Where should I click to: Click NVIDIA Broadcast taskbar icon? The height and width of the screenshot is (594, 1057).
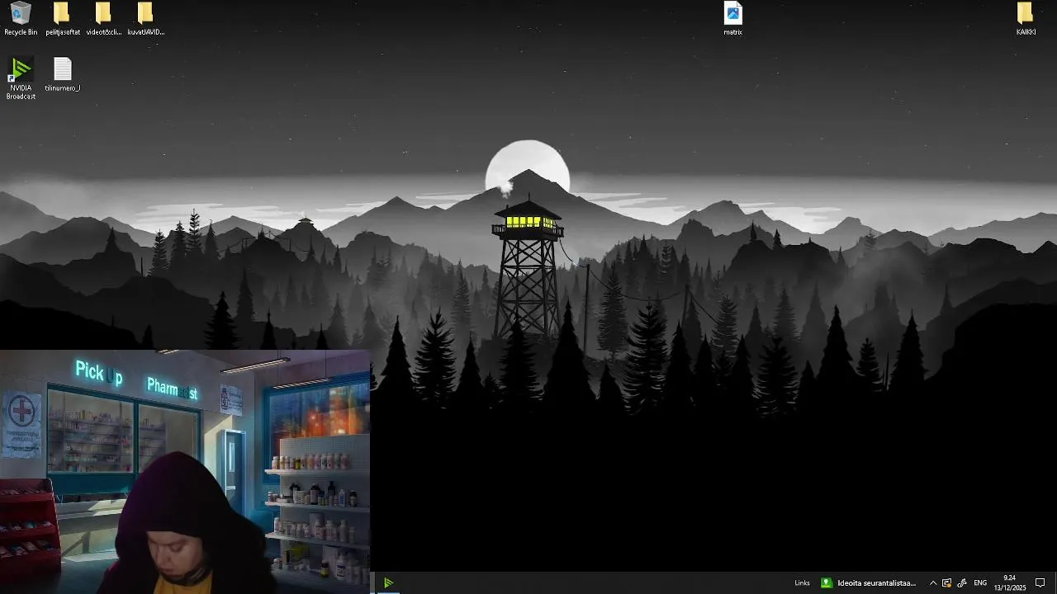click(x=388, y=583)
